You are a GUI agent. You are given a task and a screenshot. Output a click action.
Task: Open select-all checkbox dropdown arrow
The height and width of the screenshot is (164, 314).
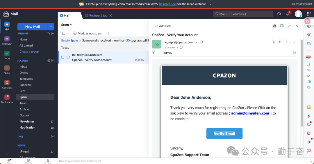(69, 33)
